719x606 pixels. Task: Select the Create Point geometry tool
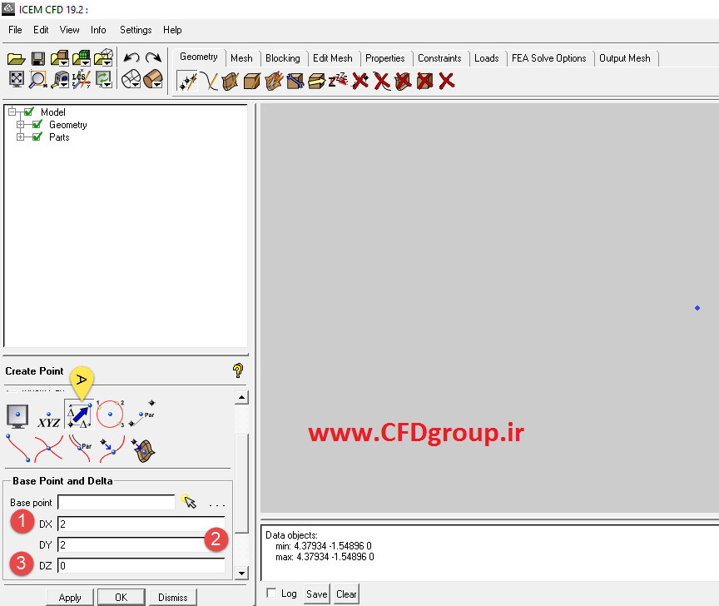click(x=187, y=82)
